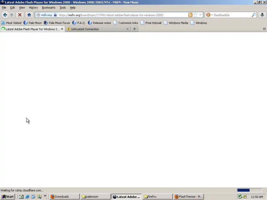The height and width of the screenshot is (200, 267).
Task: Stop loading with the red X button
Action: click(20, 15)
